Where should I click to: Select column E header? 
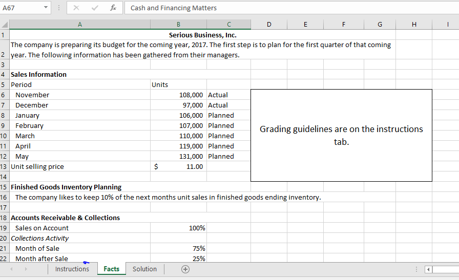[x=305, y=25]
